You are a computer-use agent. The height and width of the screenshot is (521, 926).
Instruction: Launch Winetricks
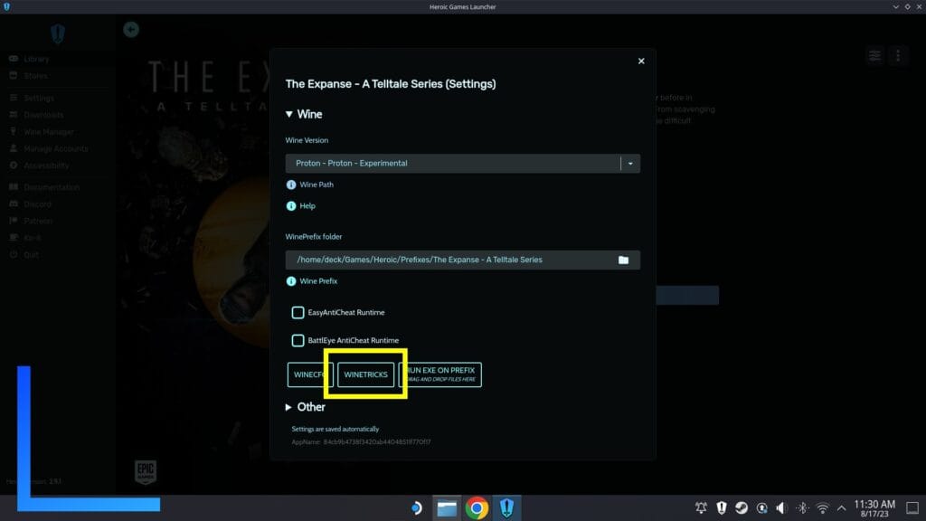point(365,374)
